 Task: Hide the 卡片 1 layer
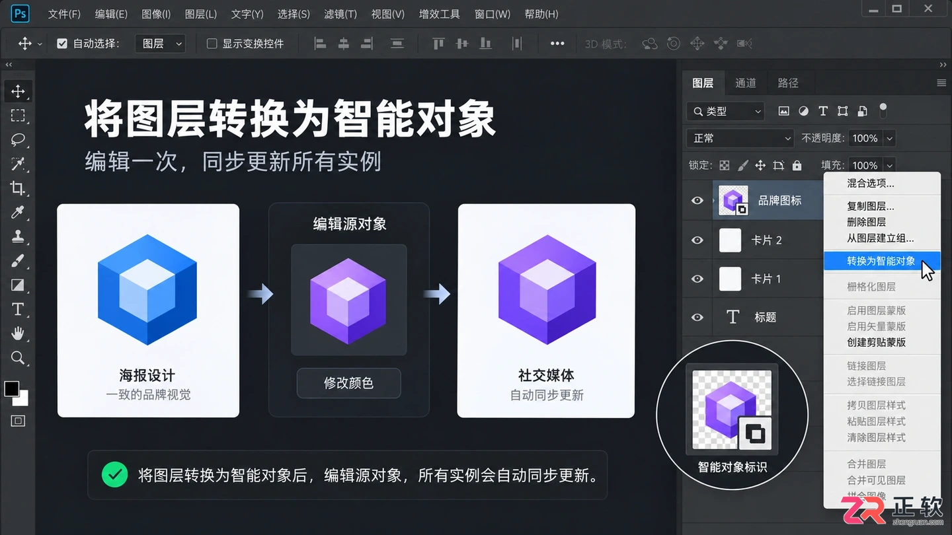[697, 279]
